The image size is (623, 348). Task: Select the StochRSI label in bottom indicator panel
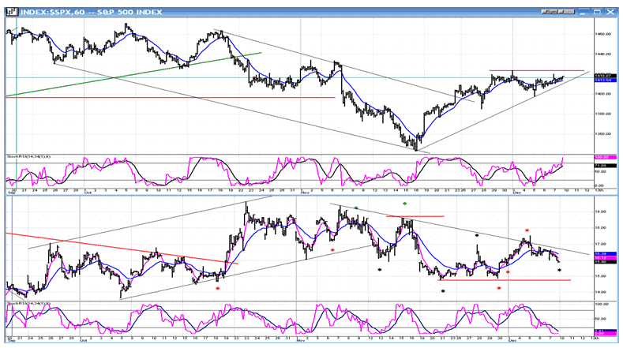pyautogui.click(x=28, y=303)
